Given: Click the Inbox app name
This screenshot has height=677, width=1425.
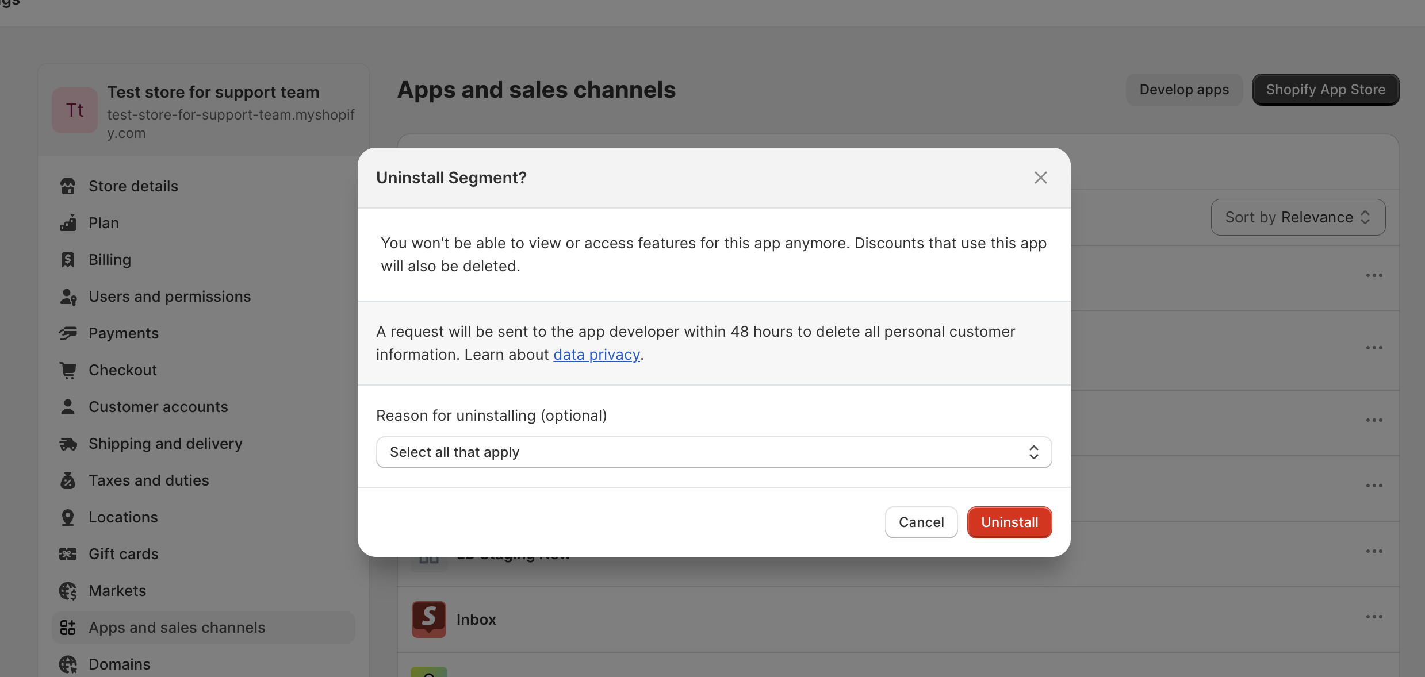Looking at the screenshot, I should [x=476, y=620].
